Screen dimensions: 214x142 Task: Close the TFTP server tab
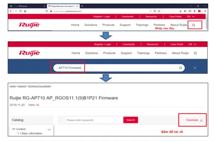point(44,6)
